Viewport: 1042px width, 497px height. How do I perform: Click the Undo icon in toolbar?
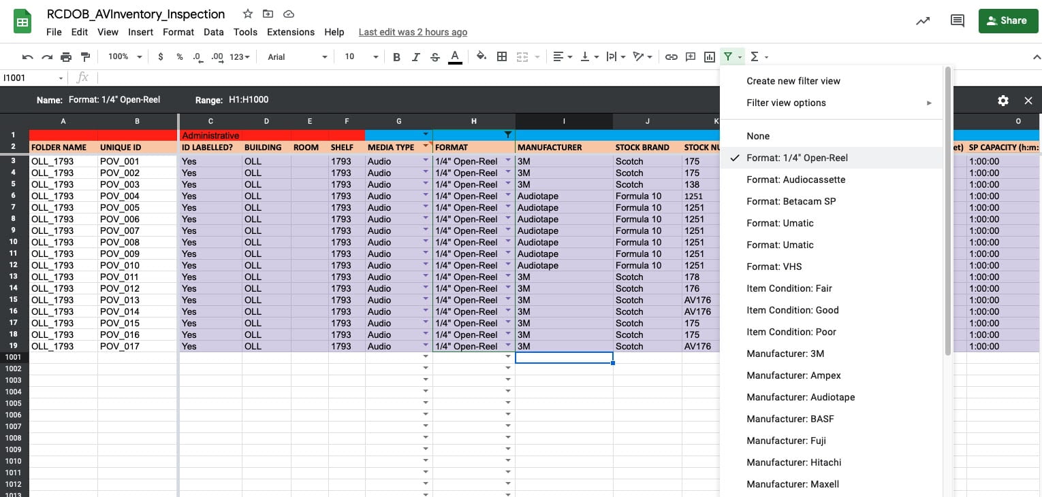[x=28, y=57]
